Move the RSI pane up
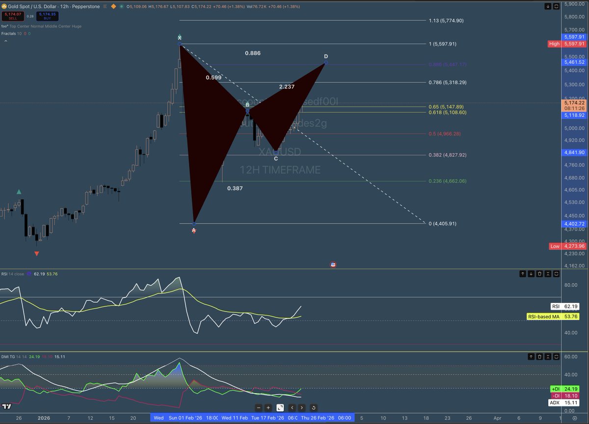 (x=523, y=274)
